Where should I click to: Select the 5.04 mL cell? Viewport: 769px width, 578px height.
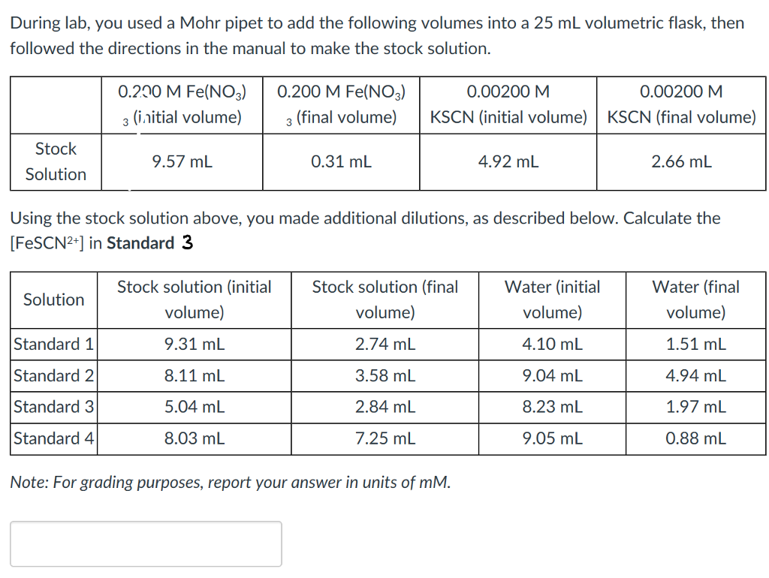[194, 408]
